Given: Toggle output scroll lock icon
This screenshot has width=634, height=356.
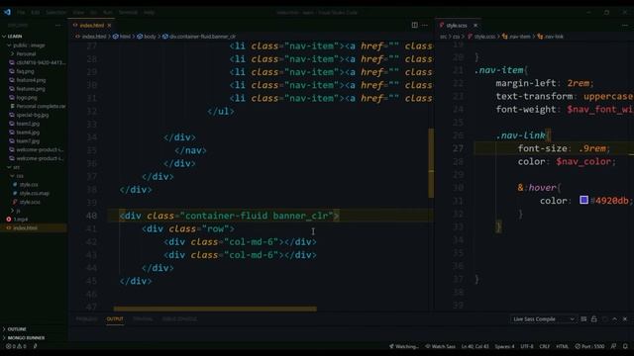Looking at the screenshot, I should pyautogui.click(x=593, y=318).
